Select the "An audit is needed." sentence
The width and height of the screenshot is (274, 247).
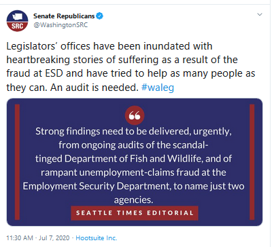tap(95, 88)
